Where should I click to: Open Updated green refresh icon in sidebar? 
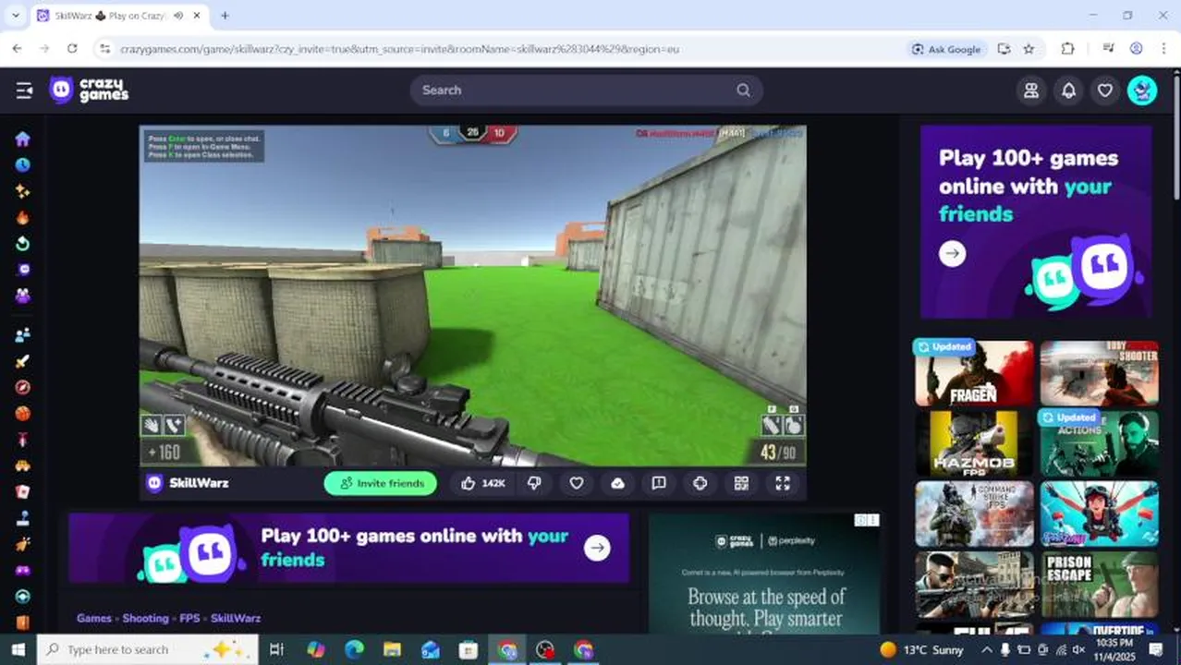tap(23, 244)
